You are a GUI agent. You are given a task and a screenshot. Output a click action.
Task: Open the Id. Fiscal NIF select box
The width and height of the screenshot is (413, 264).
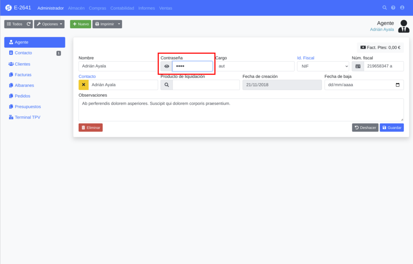[323, 66]
